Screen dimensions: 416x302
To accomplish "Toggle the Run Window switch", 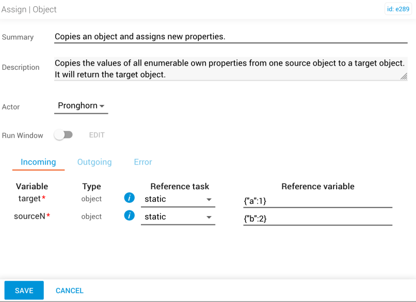I will click(x=63, y=135).
